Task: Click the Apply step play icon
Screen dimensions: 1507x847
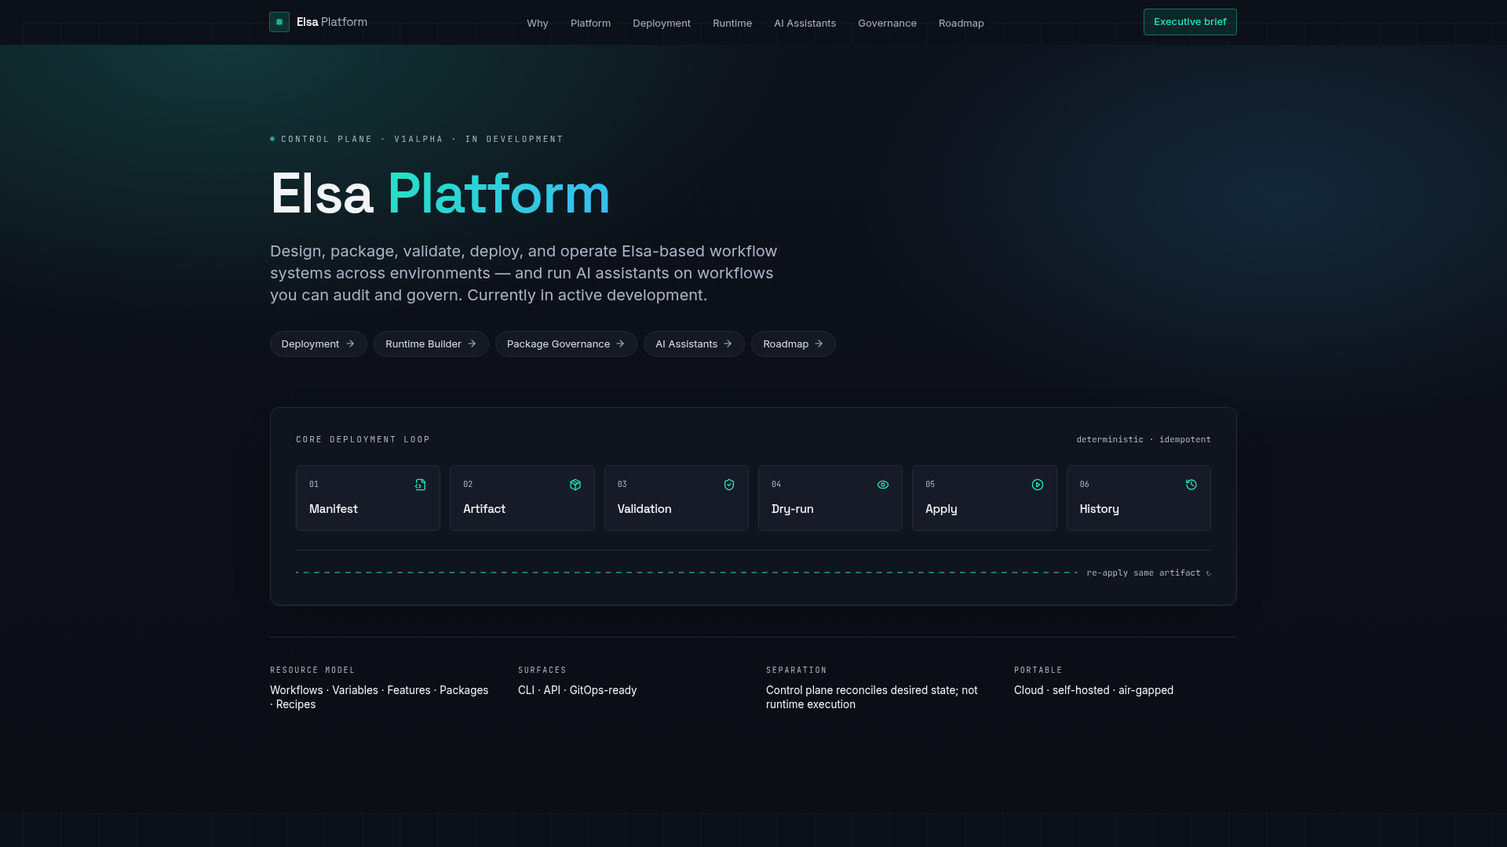Action: [x=1038, y=485]
